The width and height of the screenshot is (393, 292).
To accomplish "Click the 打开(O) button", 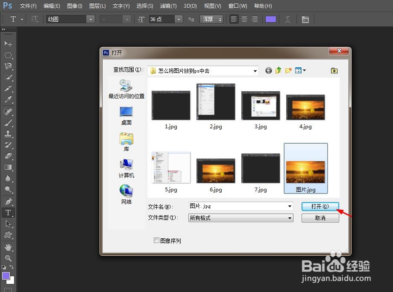I will (320, 206).
